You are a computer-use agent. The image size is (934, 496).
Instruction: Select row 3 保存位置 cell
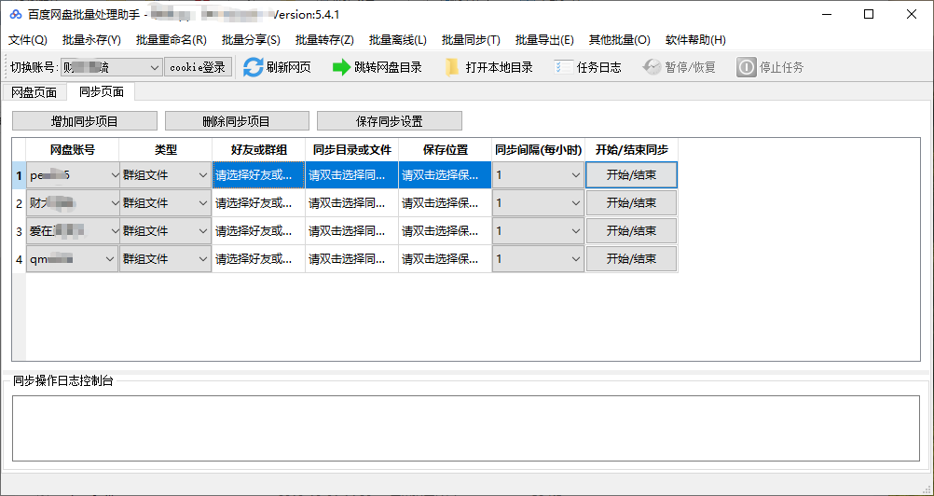tap(446, 231)
